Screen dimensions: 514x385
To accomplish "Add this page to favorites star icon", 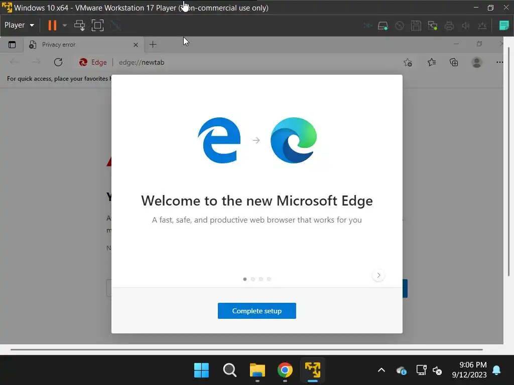I will (408, 62).
